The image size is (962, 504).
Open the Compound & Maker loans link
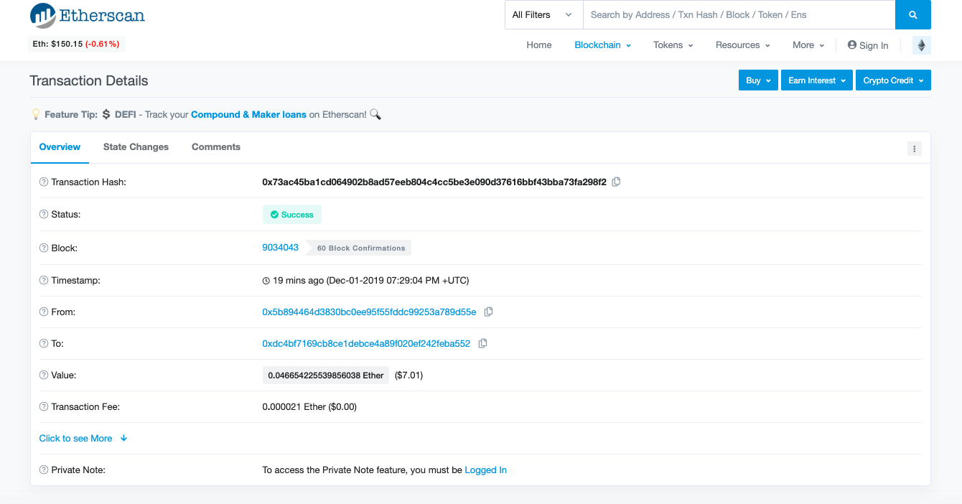248,114
